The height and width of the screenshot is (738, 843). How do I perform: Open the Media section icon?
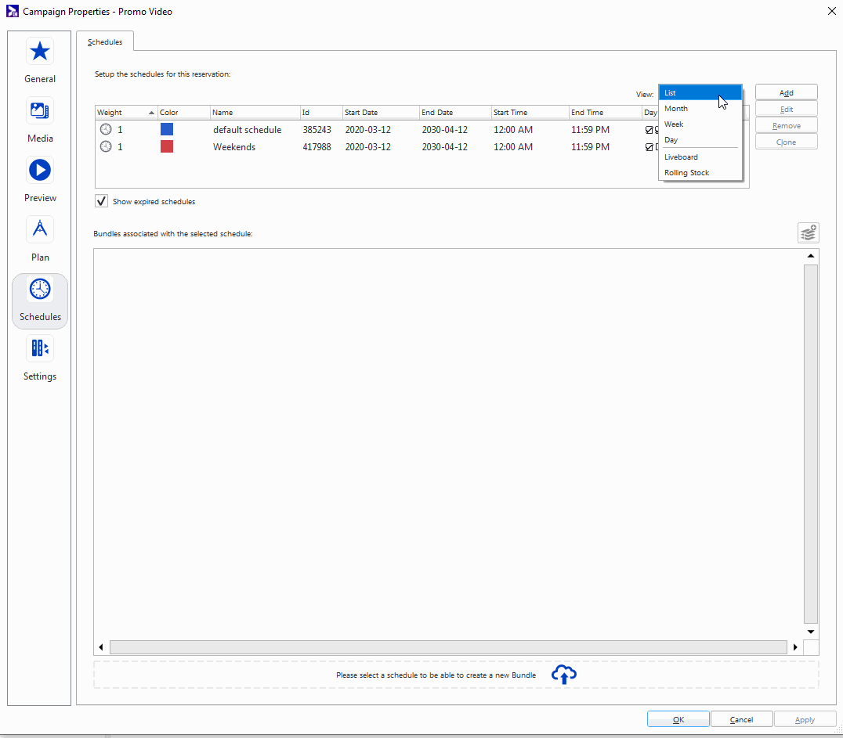pos(40,111)
